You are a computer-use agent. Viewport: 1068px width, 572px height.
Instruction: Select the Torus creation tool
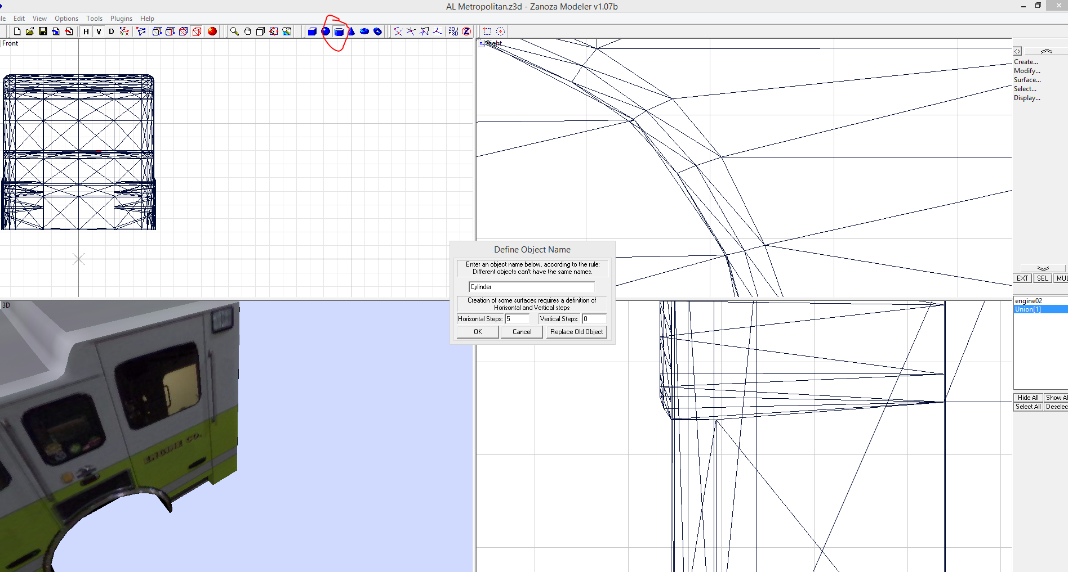(x=364, y=31)
